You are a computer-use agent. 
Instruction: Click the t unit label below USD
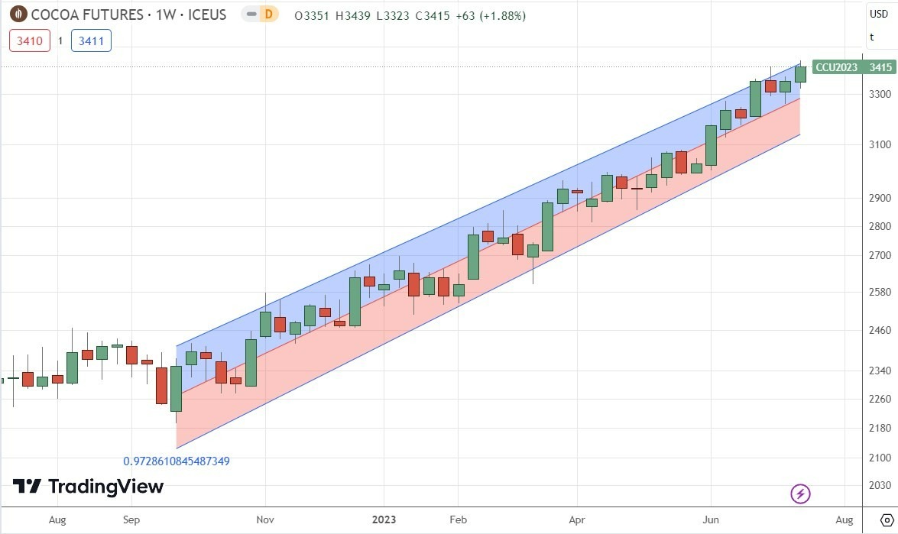point(871,37)
